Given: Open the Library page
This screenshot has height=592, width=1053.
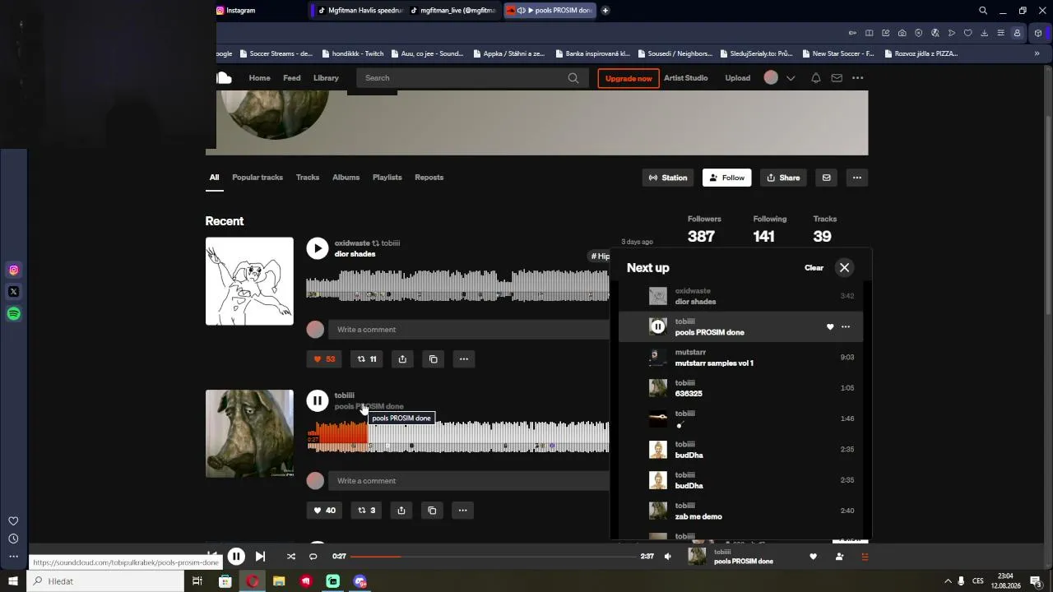Looking at the screenshot, I should point(327,78).
